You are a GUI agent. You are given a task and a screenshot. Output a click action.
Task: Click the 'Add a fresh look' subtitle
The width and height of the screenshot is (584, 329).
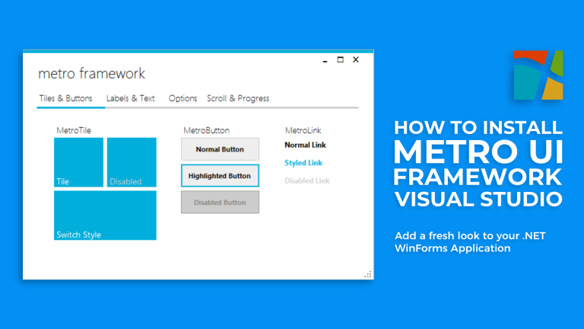click(x=470, y=242)
